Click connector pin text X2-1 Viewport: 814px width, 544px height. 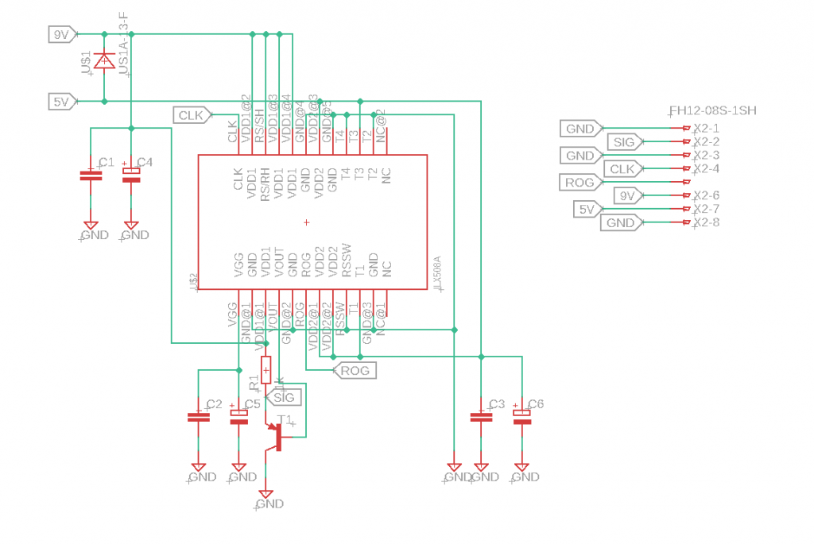tap(707, 128)
